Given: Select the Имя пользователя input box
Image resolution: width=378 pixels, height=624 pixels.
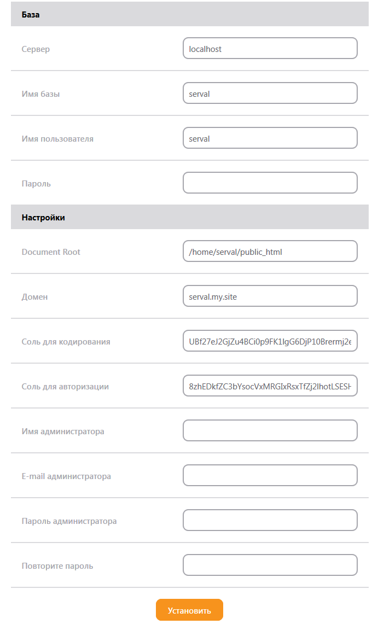Looking at the screenshot, I should pyautogui.click(x=270, y=138).
